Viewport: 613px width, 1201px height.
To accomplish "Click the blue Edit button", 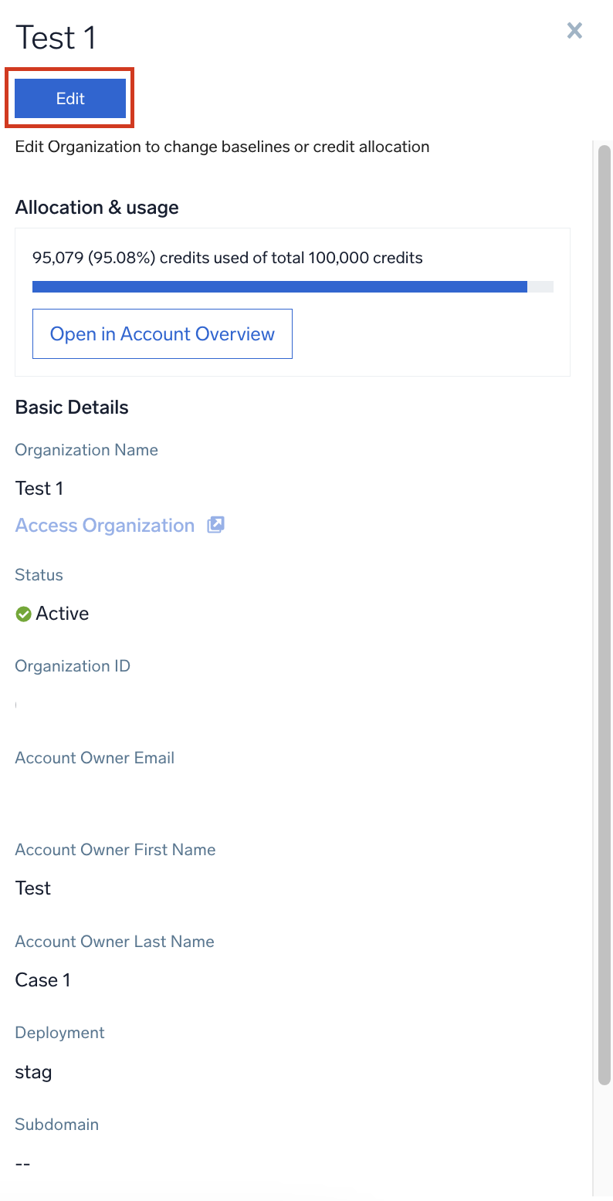I will click(70, 99).
